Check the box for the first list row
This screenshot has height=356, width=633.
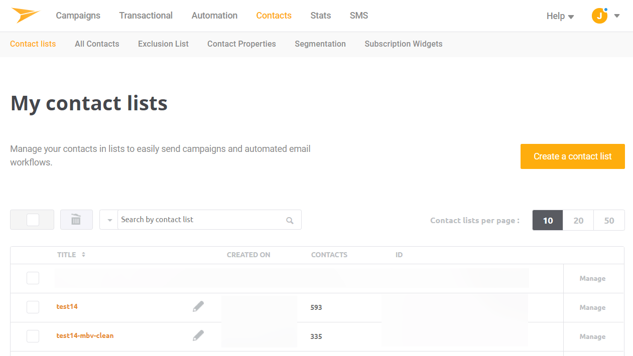[33, 278]
